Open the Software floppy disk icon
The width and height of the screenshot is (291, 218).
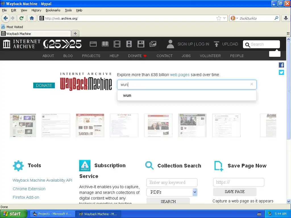(x=141, y=44)
